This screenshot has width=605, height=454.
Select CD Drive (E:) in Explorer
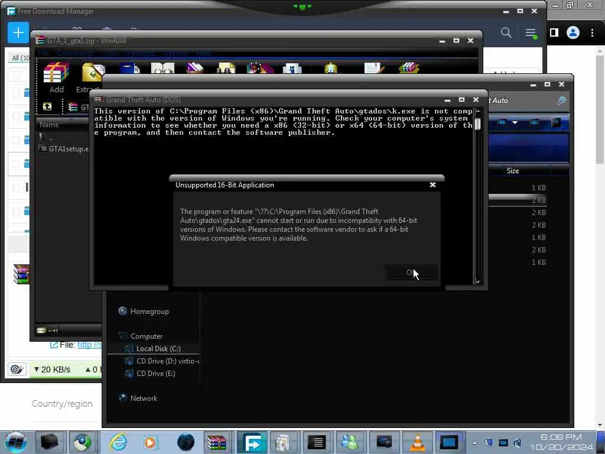coord(155,374)
